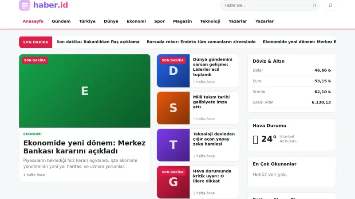Open the Anasayfa menu item
The height and width of the screenshot is (199, 355).
coord(33,21)
